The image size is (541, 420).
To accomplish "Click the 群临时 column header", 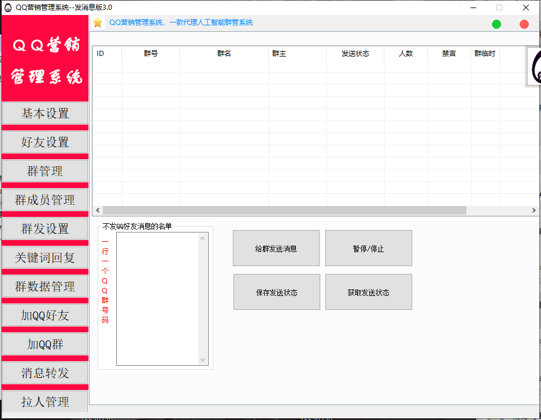I will point(485,53).
